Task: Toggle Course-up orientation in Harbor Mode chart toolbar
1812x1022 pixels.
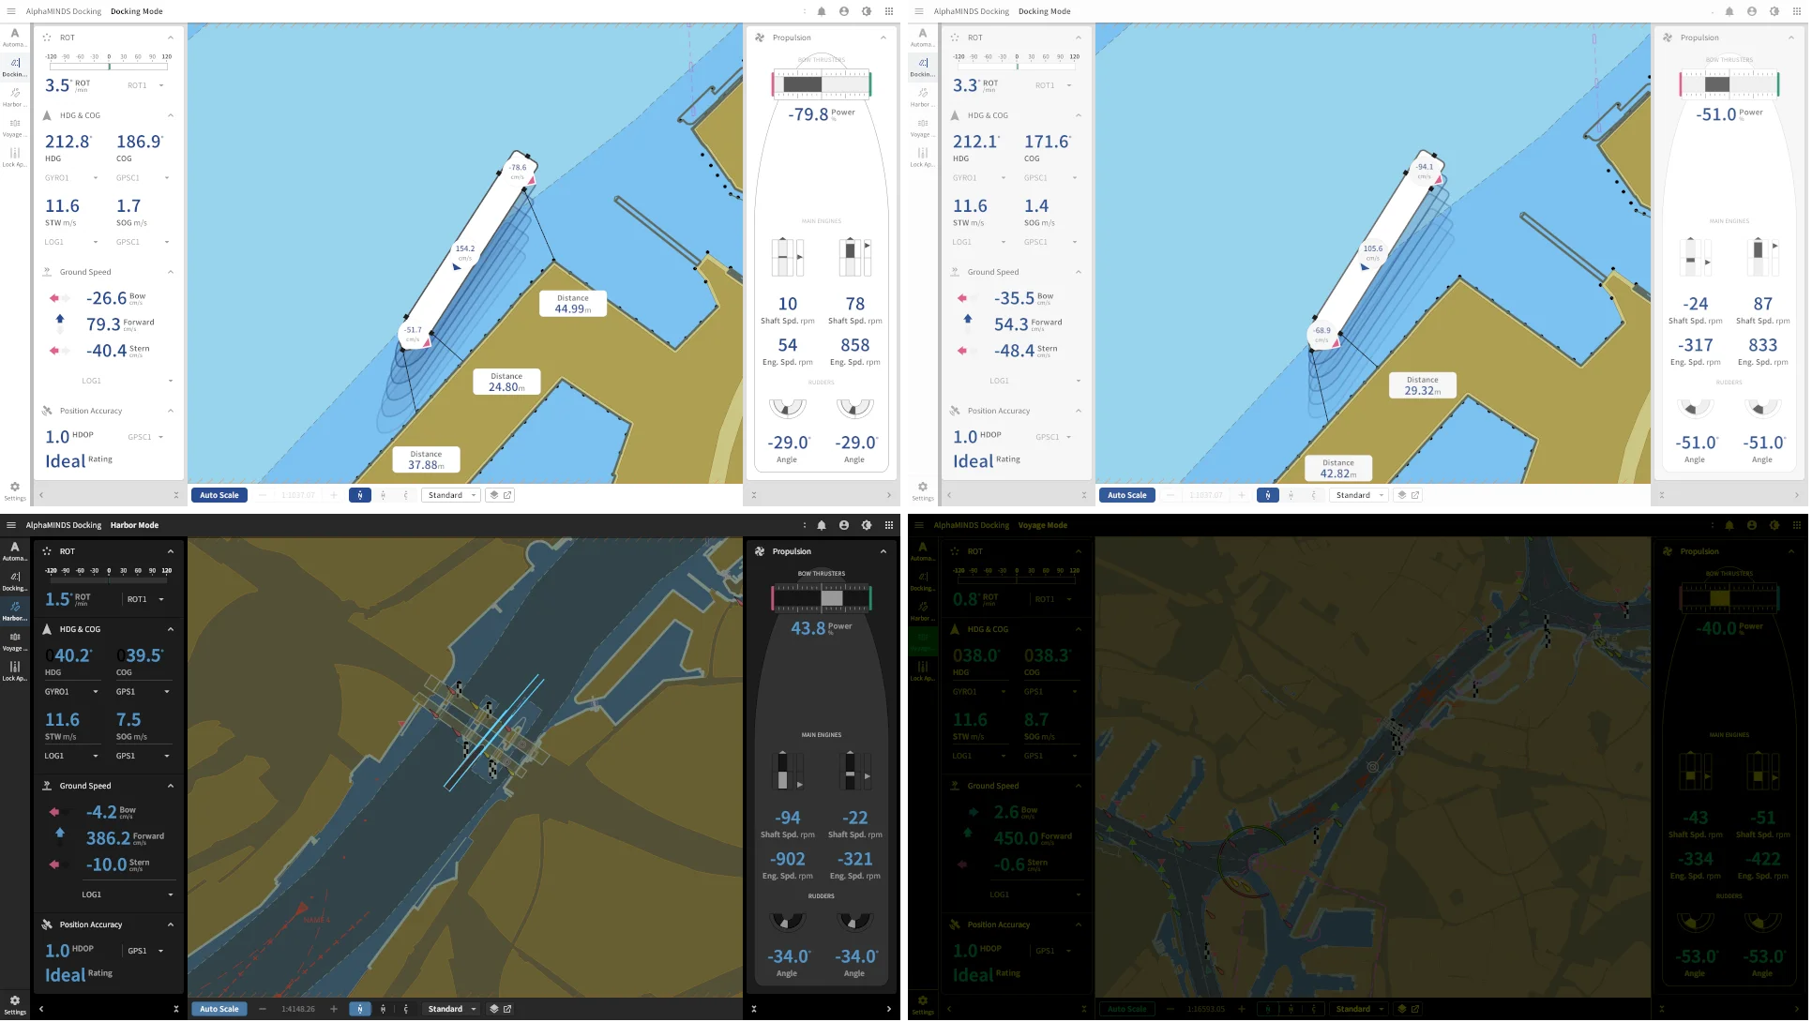Action: (x=406, y=1010)
